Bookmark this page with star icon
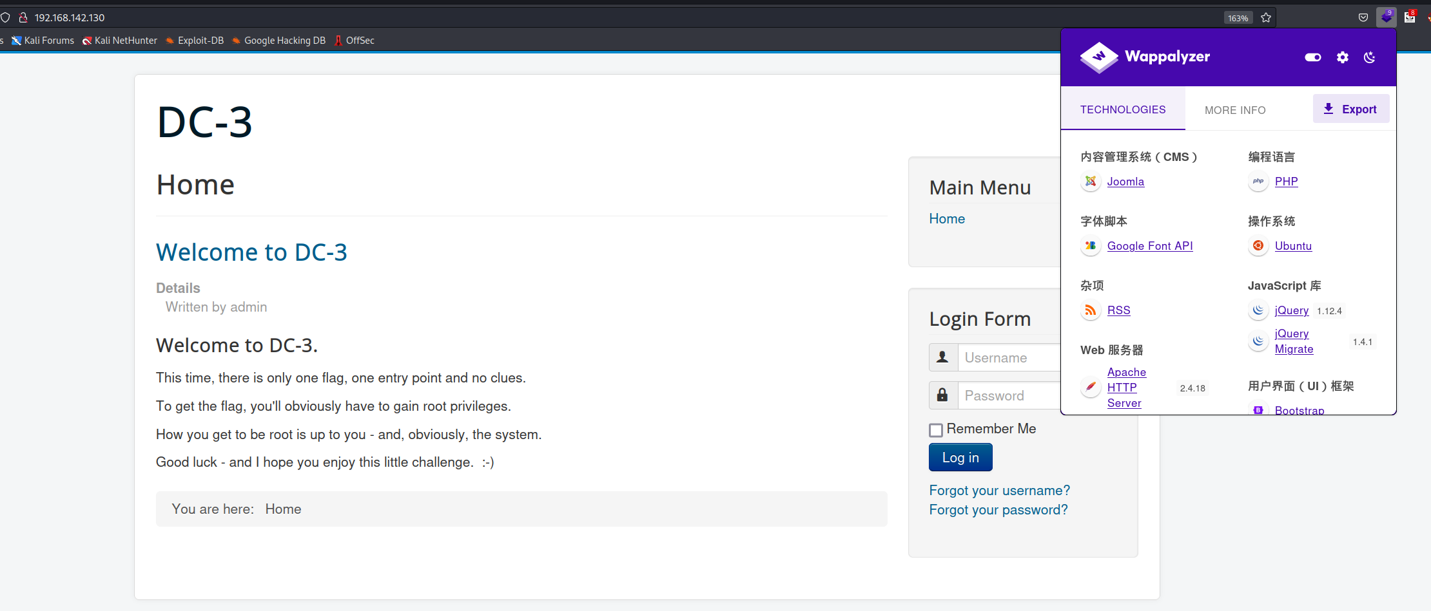The image size is (1431, 611). (1266, 17)
